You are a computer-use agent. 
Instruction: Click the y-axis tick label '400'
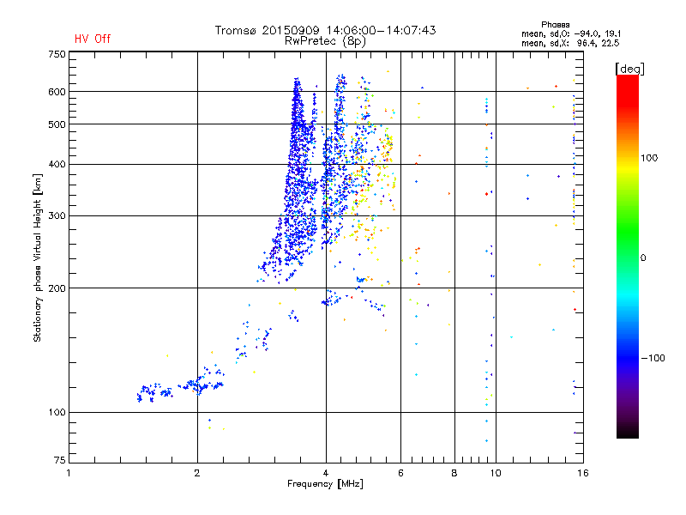[57, 164]
